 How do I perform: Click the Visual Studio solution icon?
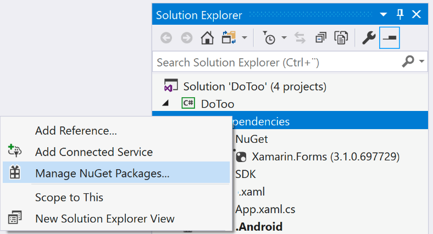point(171,85)
